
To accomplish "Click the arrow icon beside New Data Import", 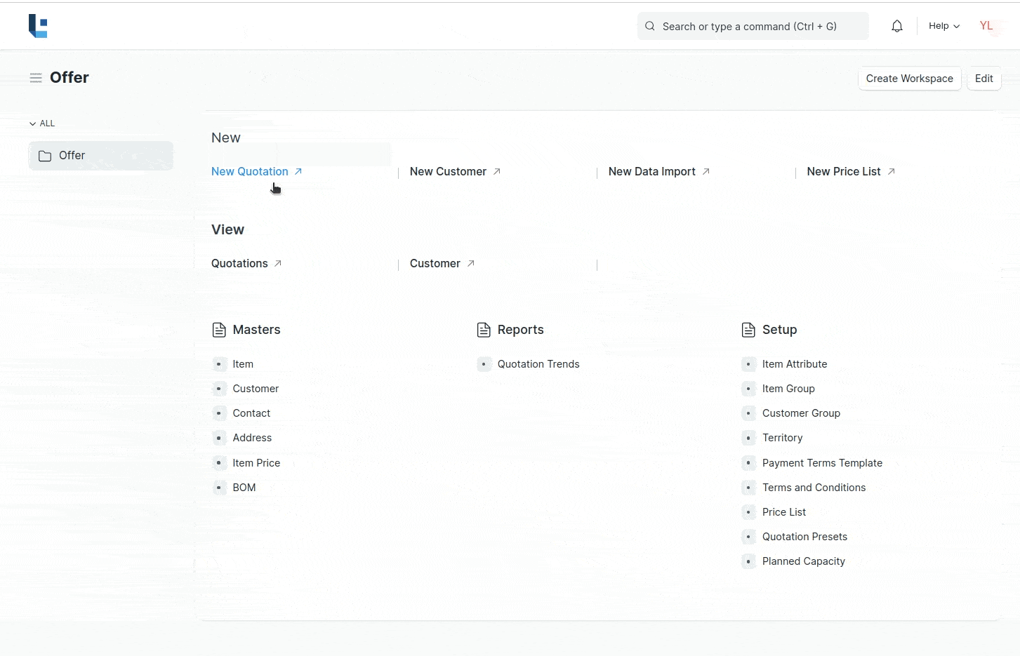I will (706, 171).
